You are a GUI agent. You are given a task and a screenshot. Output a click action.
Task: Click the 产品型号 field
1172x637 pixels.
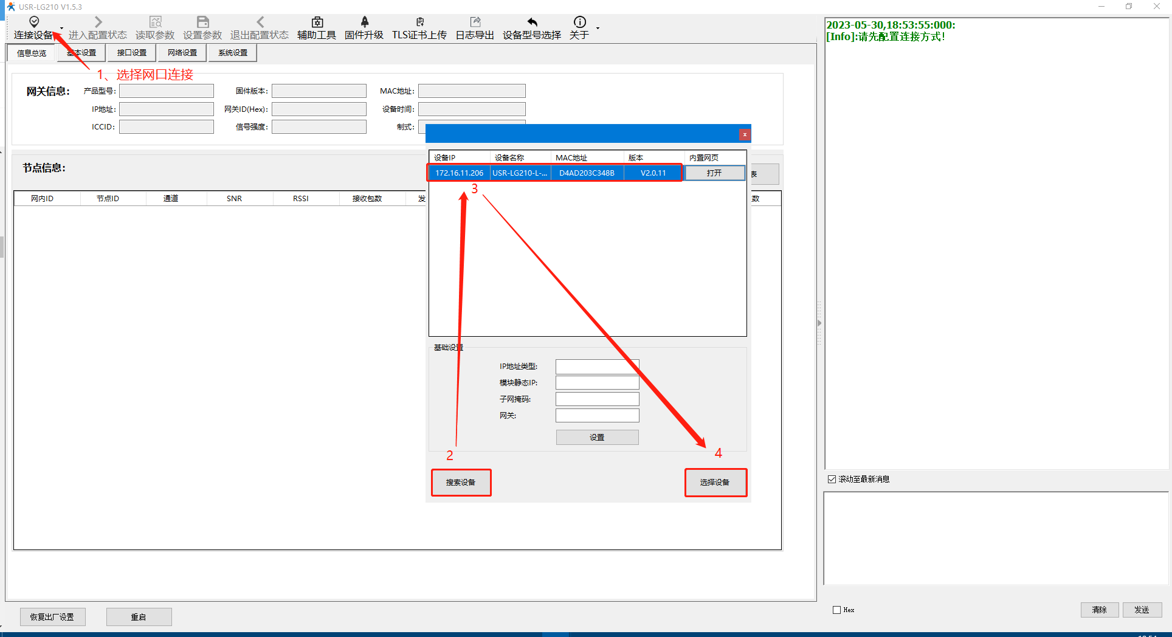pos(167,91)
